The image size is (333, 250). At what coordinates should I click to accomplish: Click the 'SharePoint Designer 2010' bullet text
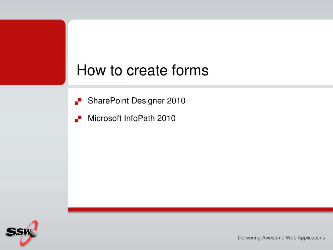[137, 101]
